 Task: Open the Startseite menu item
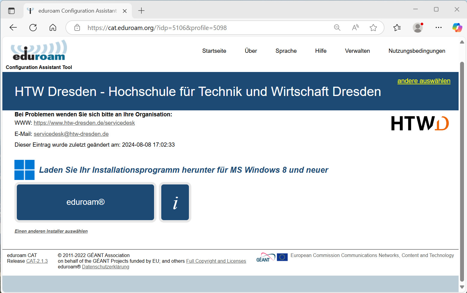coord(214,51)
